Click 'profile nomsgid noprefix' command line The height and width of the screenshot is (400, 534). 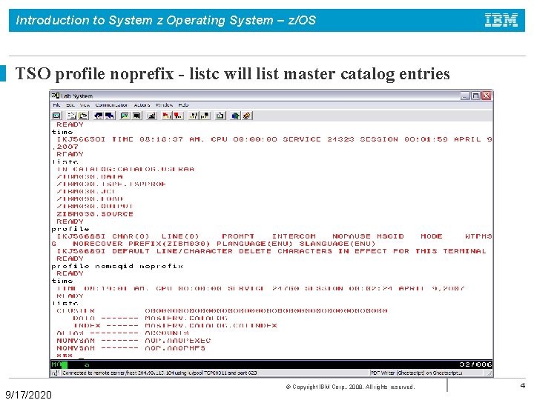coord(117,266)
